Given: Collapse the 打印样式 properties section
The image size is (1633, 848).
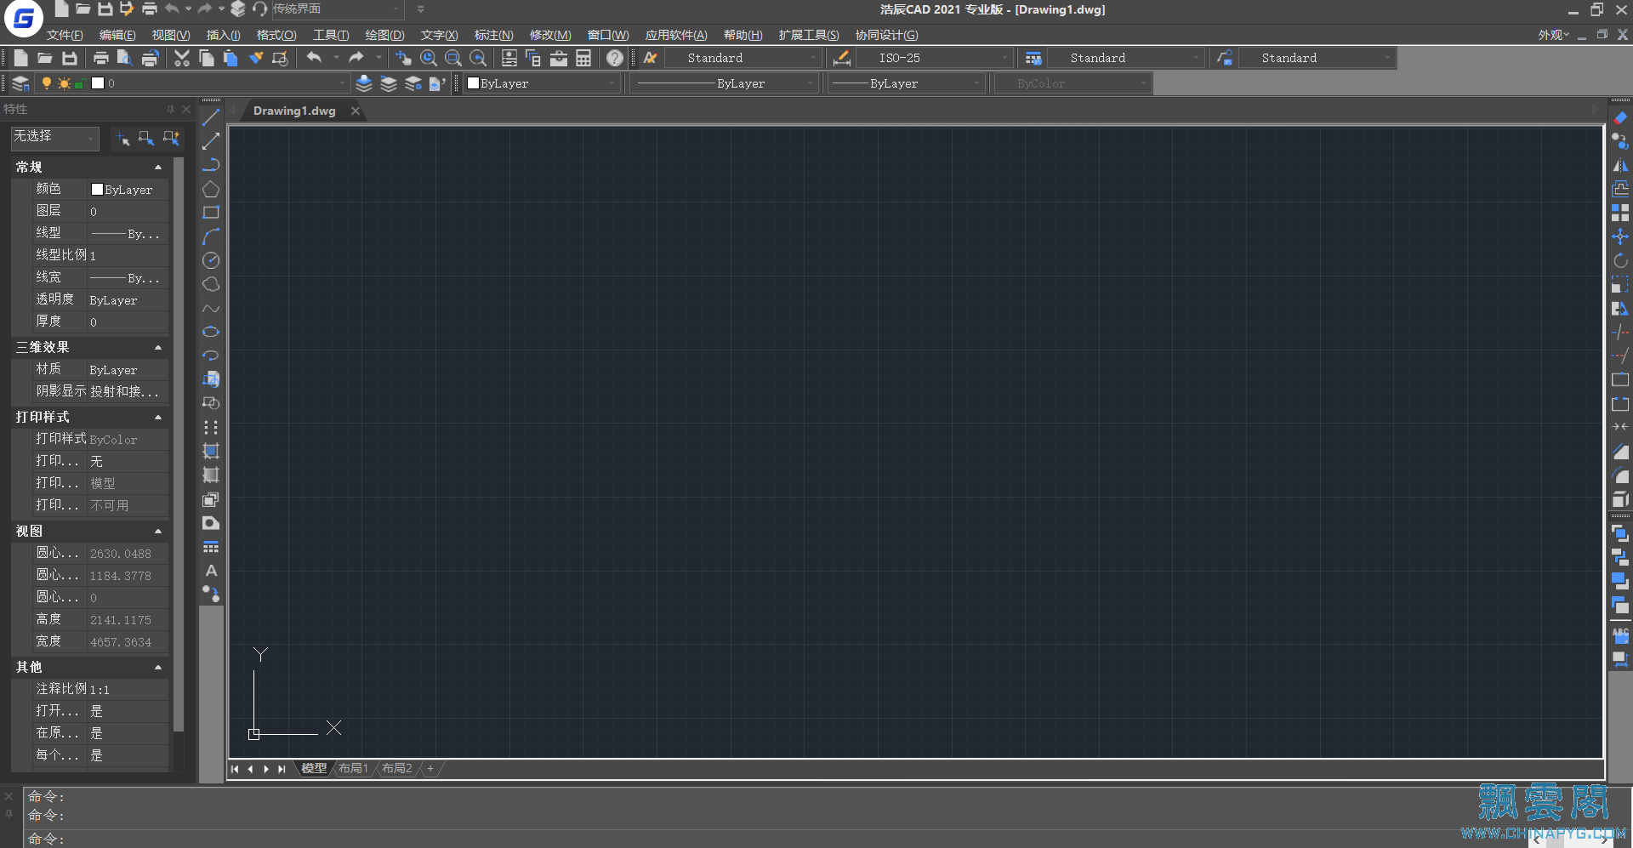Looking at the screenshot, I should 158,417.
